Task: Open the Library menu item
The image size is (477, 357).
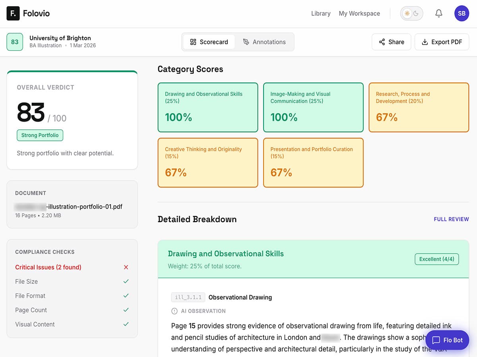Action: tap(321, 13)
